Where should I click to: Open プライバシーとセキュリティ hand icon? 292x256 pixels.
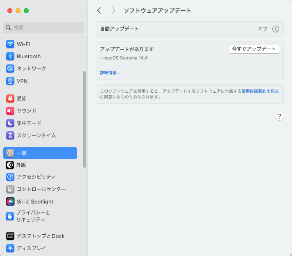click(10, 216)
